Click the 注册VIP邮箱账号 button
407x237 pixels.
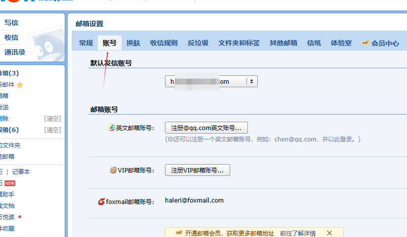click(x=198, y=170)
